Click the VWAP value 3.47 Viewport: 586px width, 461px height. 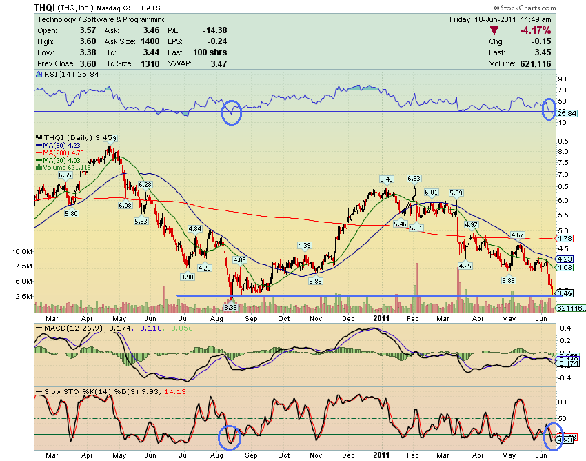219,63
